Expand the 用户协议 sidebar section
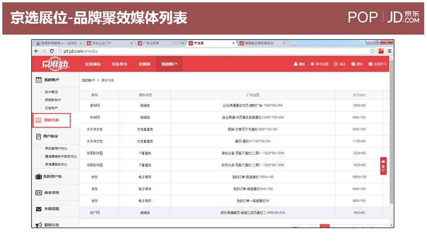The width and height of the screenshot is (427, 251). (51, 136)
